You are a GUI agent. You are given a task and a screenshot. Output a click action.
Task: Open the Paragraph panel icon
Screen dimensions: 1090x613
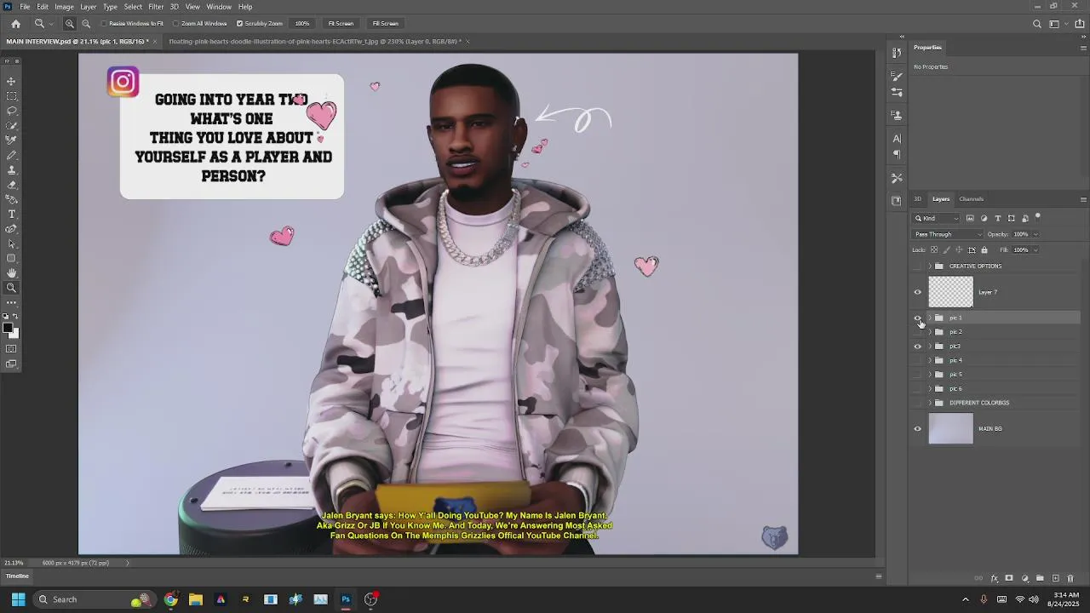tap(897, 154)
